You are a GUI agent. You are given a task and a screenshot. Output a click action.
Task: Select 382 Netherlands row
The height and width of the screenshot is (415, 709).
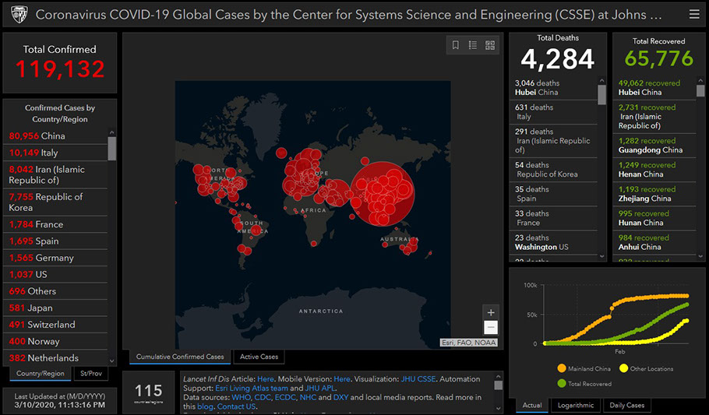[x=55, y=357]
